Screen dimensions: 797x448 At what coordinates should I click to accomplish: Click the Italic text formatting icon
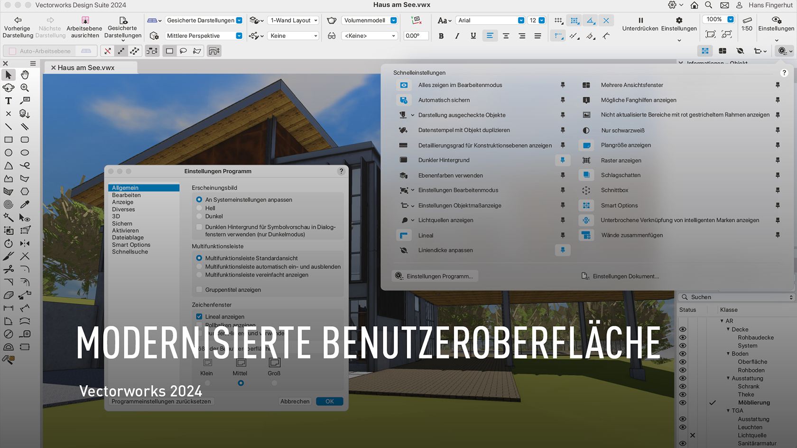pyautogui.click(x=457, y=36)
